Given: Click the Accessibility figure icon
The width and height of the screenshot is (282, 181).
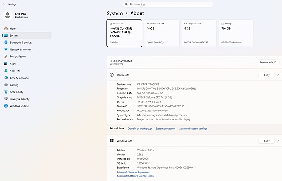Looking at the screenshot, I should pos(6,92).
